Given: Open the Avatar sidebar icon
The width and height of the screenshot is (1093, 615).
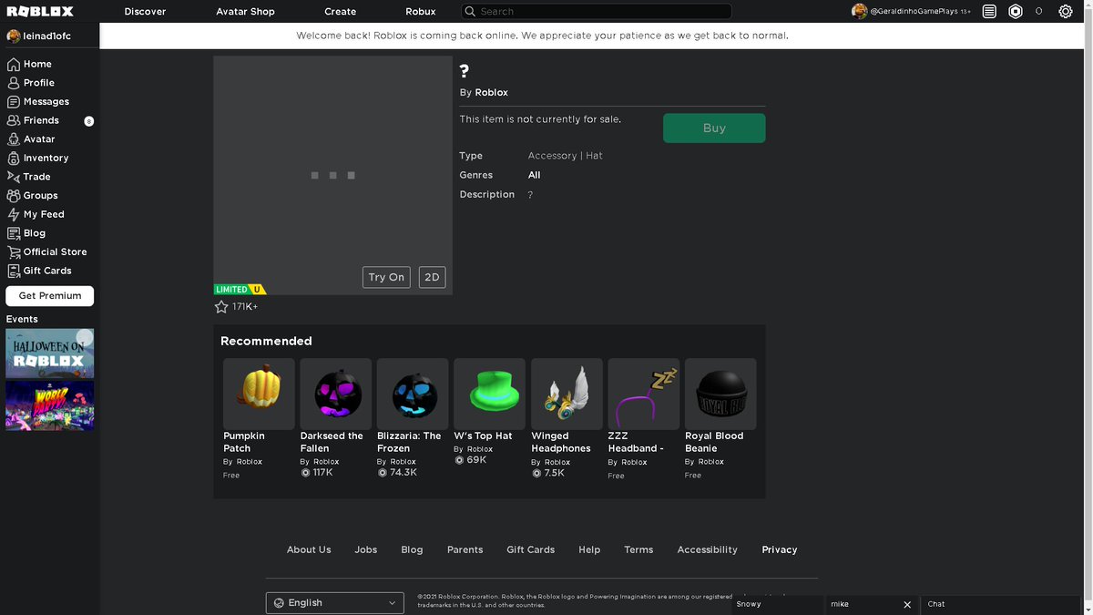Looking at the screenshot, I should [x=14, y=139].
